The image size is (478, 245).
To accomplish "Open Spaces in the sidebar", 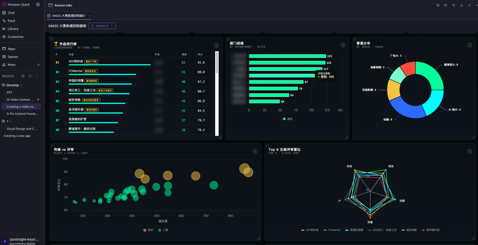I will click(10, 57).
